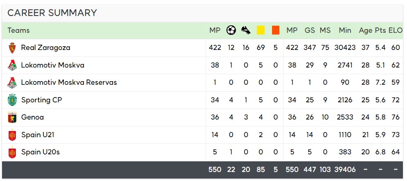
Task: Click the Lokomotiv Moskva club logo
Action: click(12, 65)
